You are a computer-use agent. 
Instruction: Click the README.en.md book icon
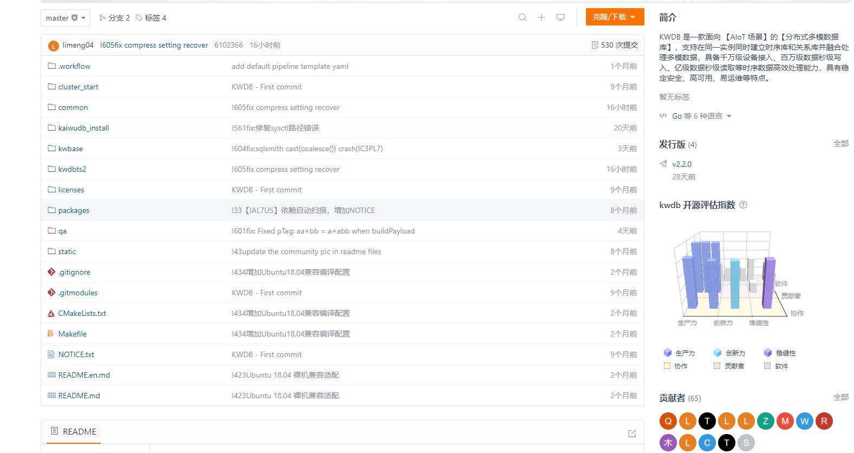pos(51,375)
